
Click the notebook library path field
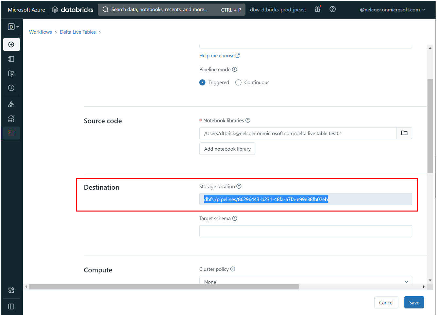tap(298, 133)
